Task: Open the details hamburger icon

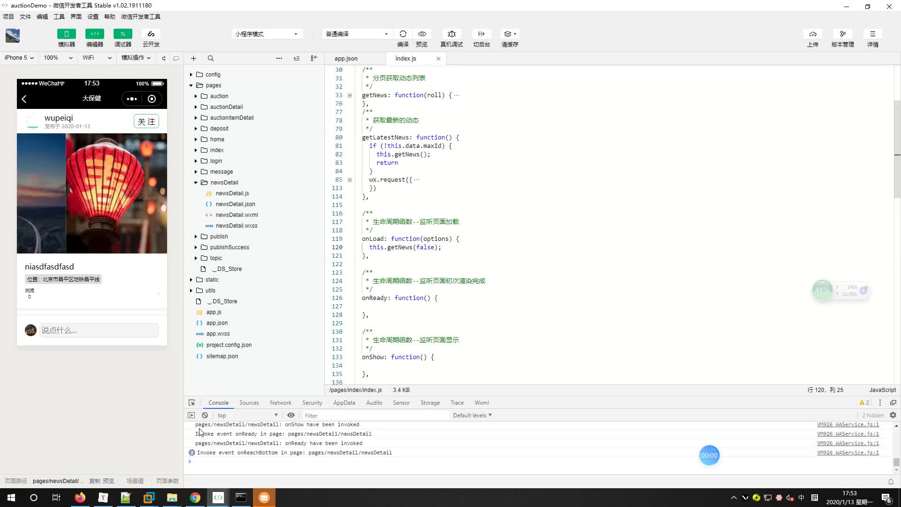Action: coord(873,34)
